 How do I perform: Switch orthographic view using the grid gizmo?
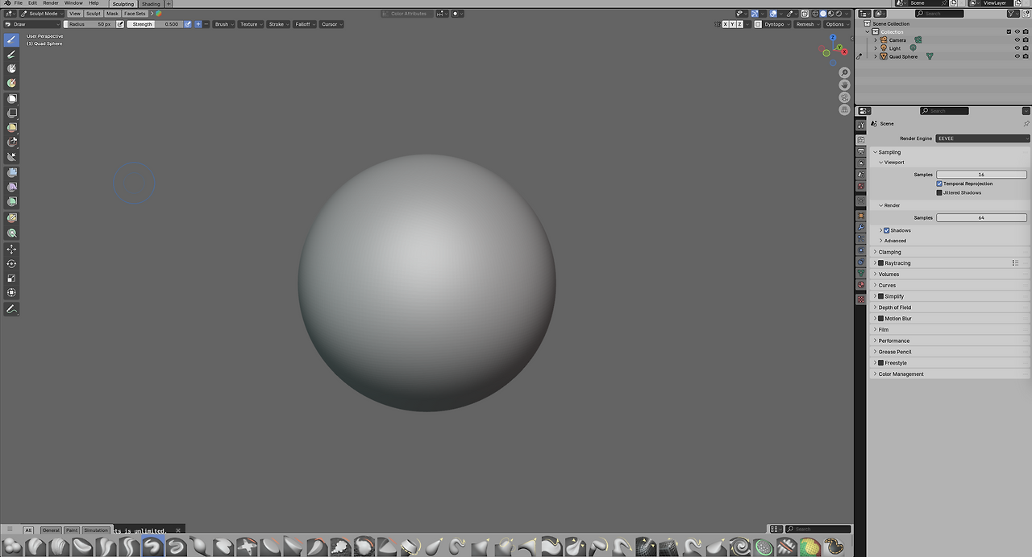(844, 109)
